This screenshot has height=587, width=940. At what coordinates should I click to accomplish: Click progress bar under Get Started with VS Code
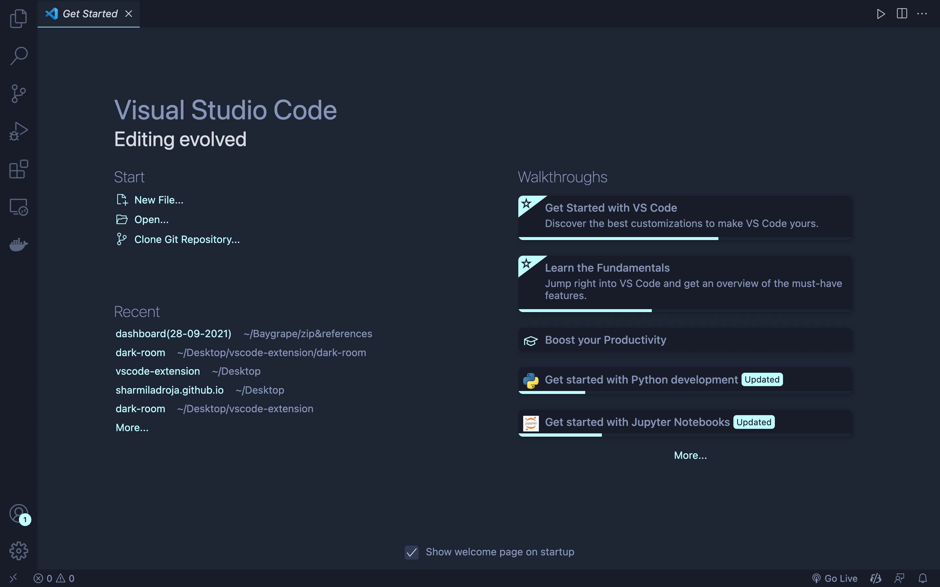[685, 238]
